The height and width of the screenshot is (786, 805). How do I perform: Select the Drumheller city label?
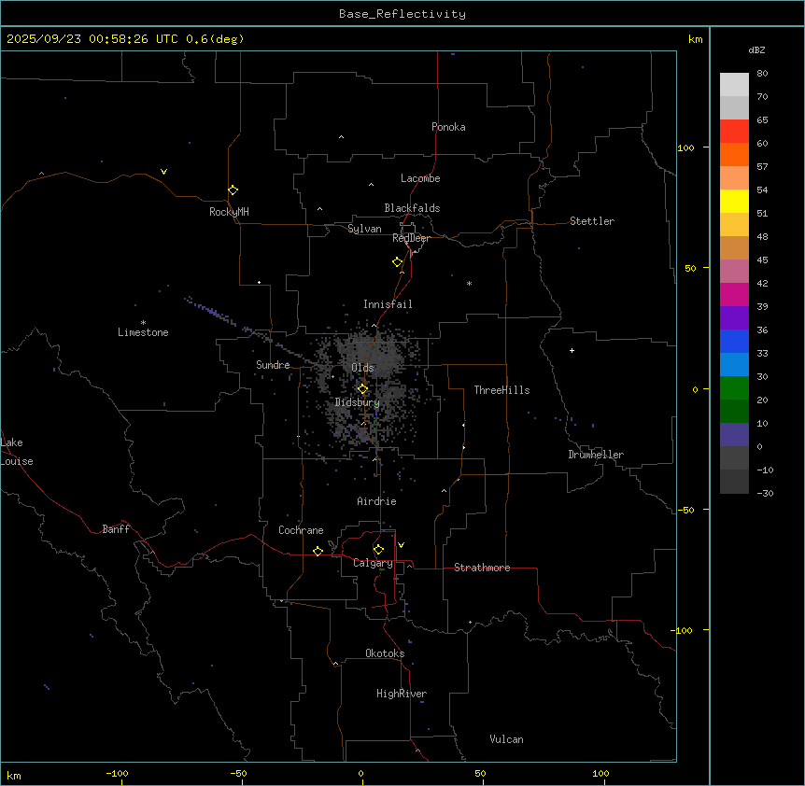click(x=596, y=455)
